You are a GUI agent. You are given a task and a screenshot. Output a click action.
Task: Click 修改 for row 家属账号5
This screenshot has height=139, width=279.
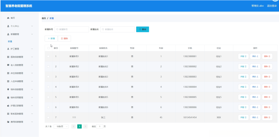pos(255,97)
